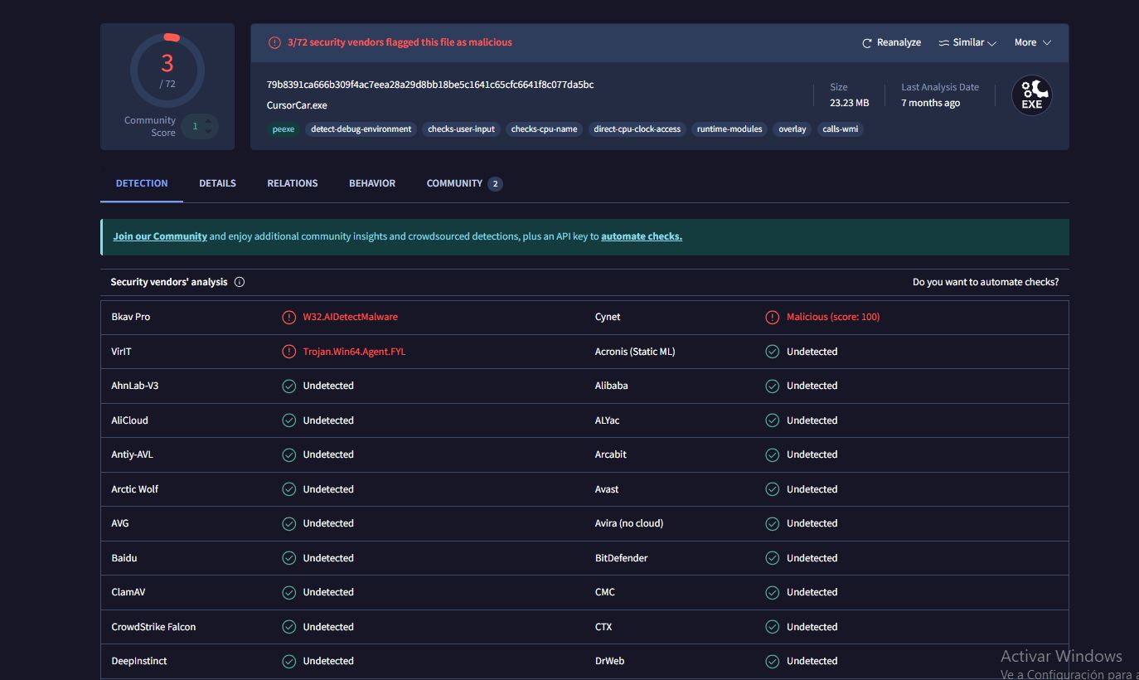Click the red alert icon in Bkav Pro row

pos(288,317)
